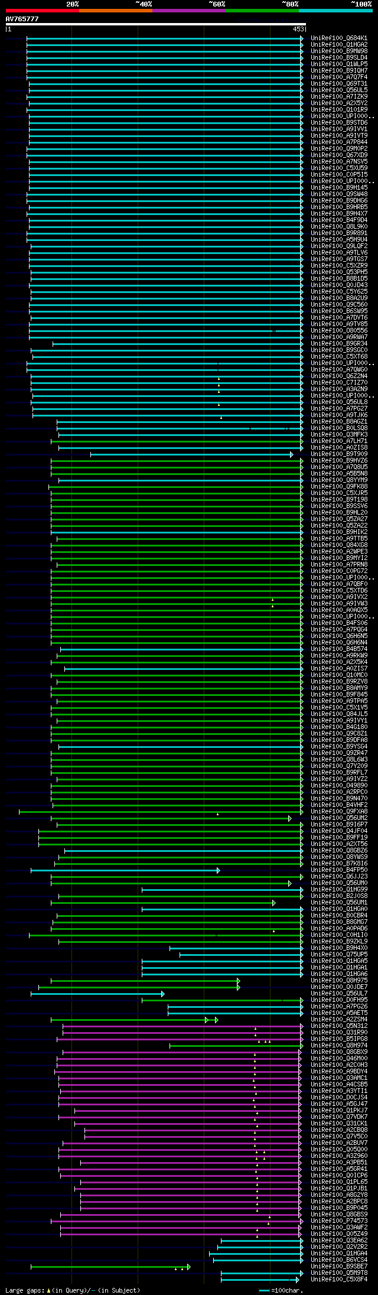Select the UniRef100_A7P844 label

click(339, 142)
